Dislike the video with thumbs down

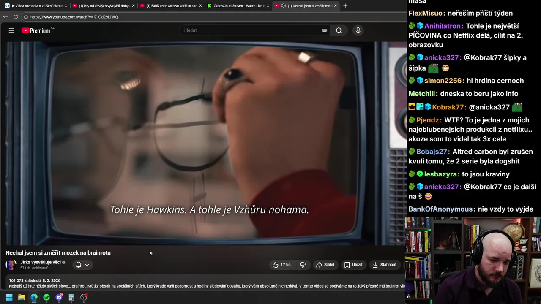pyautogui.click(x=303, y=265)
